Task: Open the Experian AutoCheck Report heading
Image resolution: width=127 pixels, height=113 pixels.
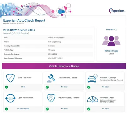Action: click(24, 20)
